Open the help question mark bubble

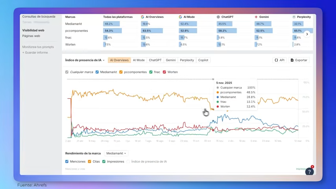(x=309, y=172)
